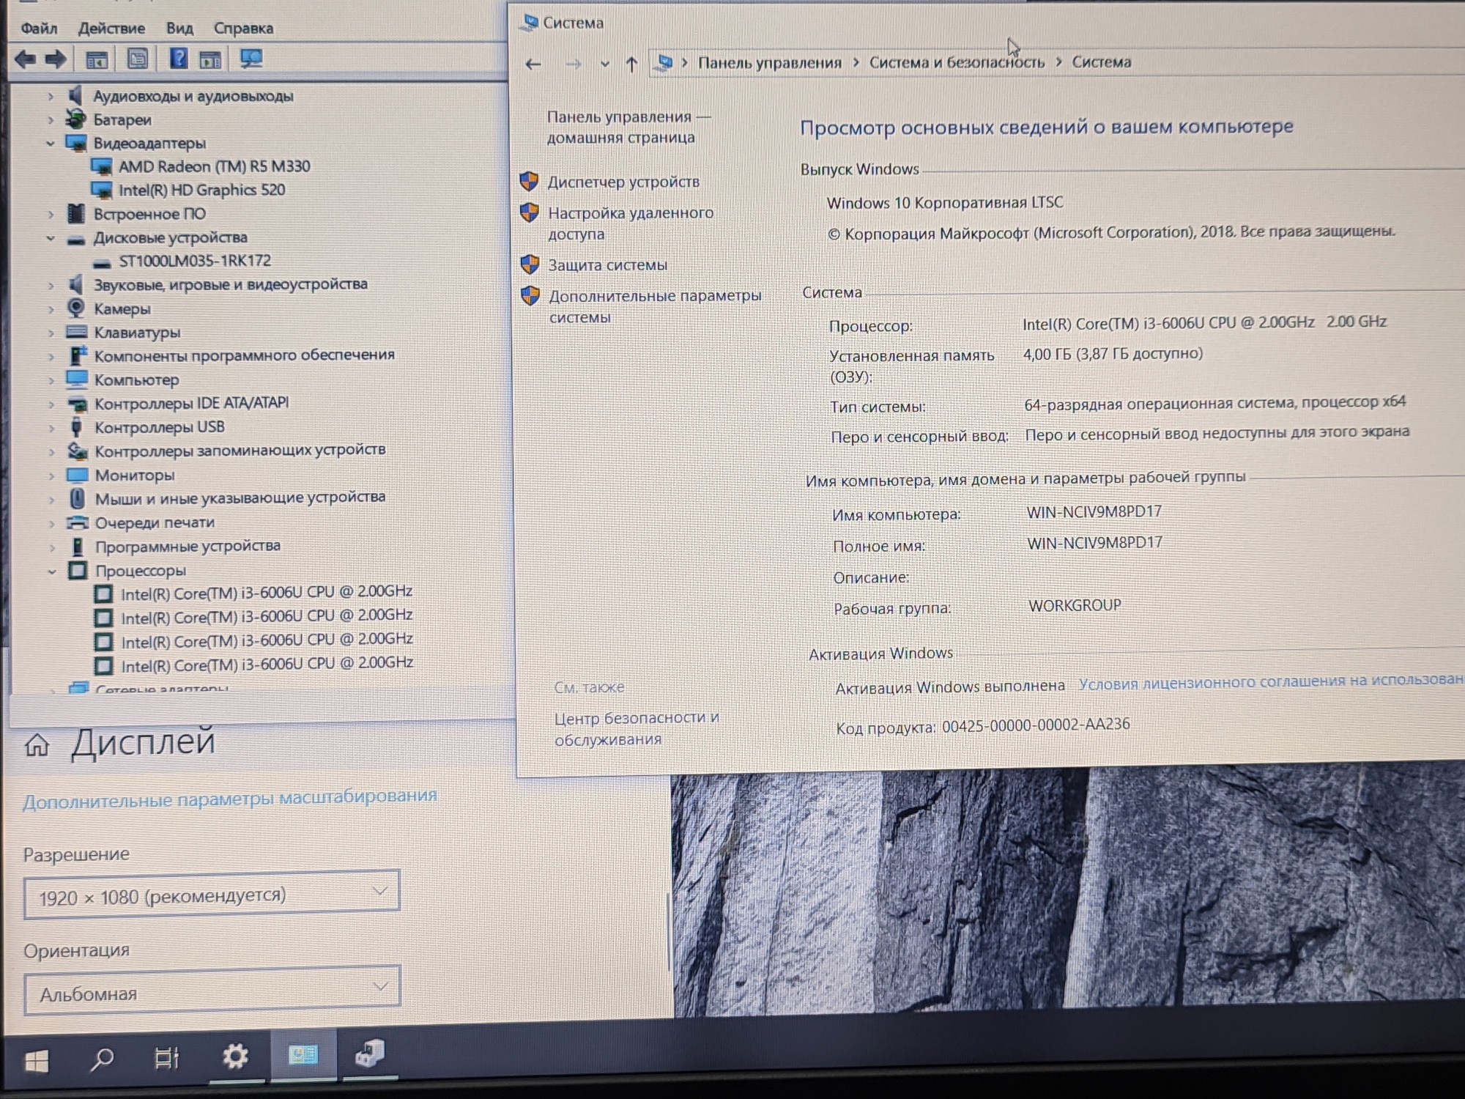The image size is (1465, 1099).
Task: Click the Батареи battery category icon
Action: [x=75, y=119]
